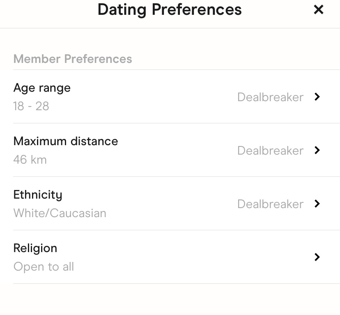Expand the Age range chevron arrow
The width and height of the screenshot is (340, 315).
[317, 97]
